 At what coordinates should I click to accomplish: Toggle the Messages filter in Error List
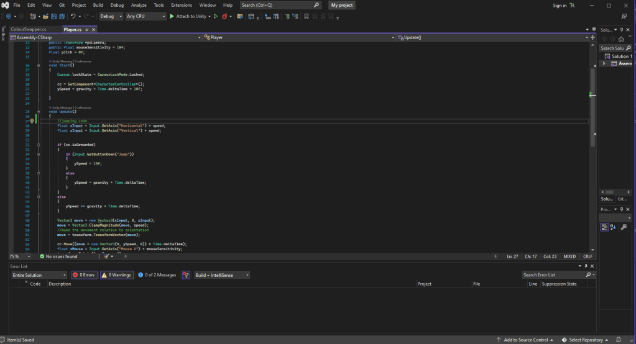click(157, 275)
